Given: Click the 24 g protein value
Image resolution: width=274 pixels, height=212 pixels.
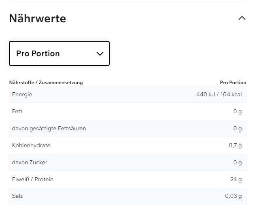Looking at the screenshot, I should (x=236, y=180).
